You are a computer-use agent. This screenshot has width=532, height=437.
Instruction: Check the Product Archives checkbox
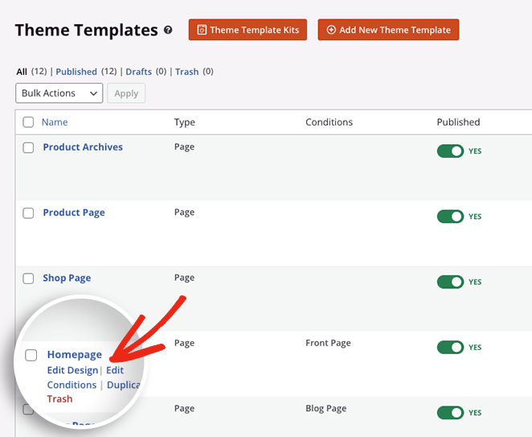click(28, 148)
